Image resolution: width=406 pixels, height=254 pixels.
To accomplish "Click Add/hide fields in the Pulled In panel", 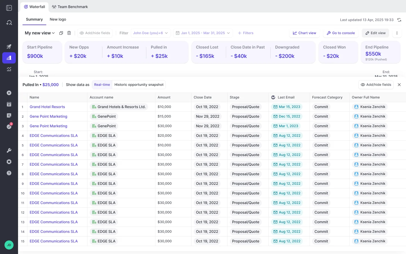I will [376, 85].
